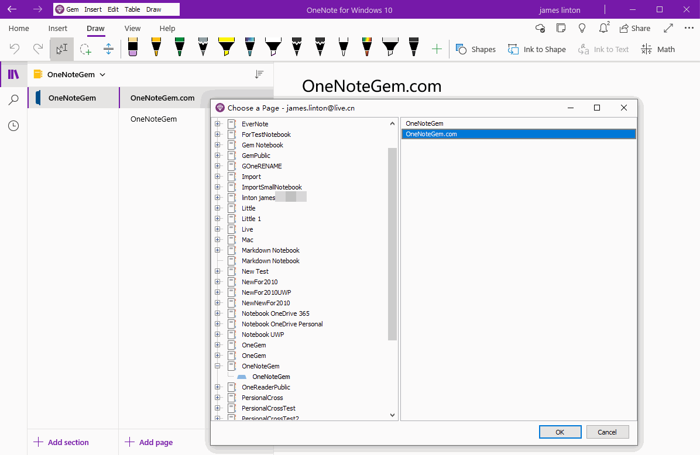Open Recent Notes clock icon
This screenshot has width=700, height=455.
click(13, 126)
